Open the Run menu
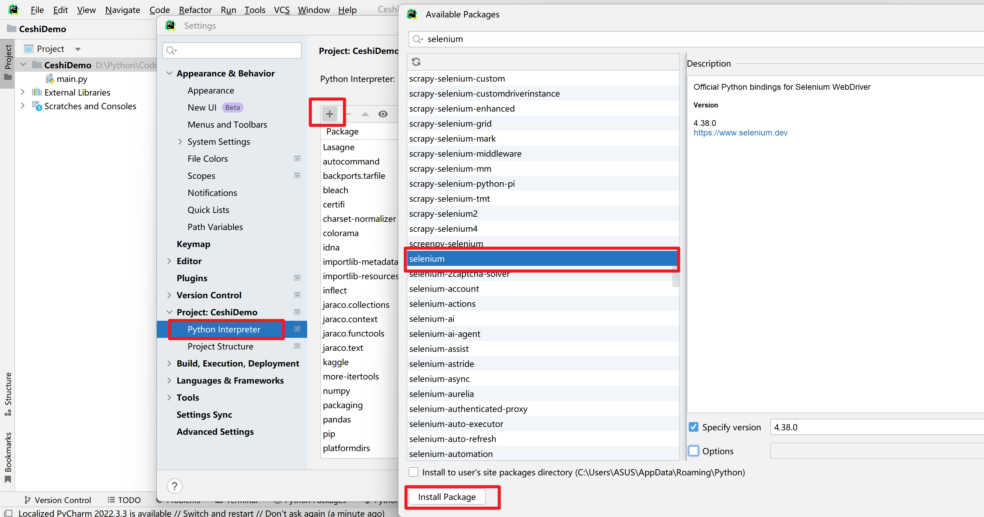 coord(228,10)
